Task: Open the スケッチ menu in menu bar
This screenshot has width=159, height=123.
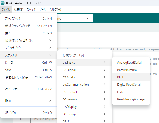Action: point(31,9)
